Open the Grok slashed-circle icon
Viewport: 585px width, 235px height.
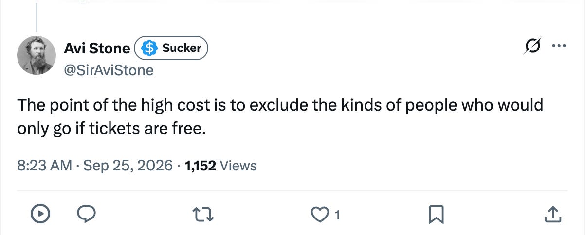[x=530, y=48]
